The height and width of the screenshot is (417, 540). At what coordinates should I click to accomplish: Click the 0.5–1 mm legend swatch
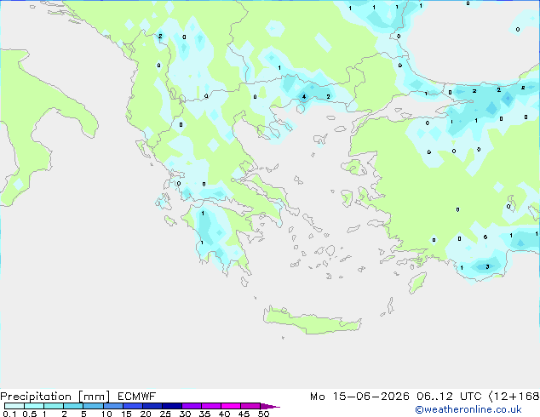click(34, 406)
